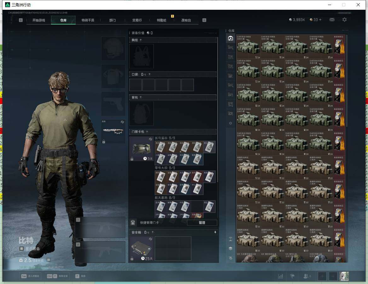Click the 管理 button for keycards
The height and width of the screenshot is (284, 368).
[x=202, y=223]
